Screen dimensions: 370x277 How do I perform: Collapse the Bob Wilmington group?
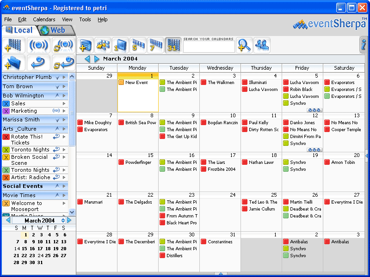click(x=57, y=96)
